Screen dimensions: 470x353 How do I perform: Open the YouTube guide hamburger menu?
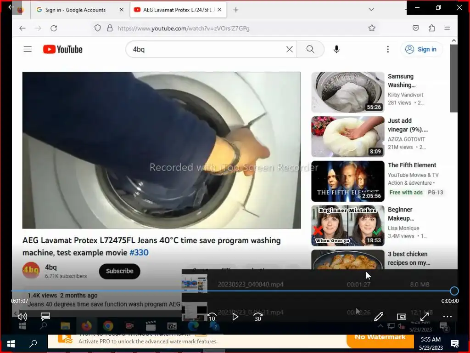pos(28,49)
